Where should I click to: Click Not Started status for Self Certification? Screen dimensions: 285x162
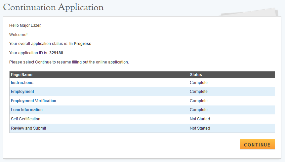[200, 119]
